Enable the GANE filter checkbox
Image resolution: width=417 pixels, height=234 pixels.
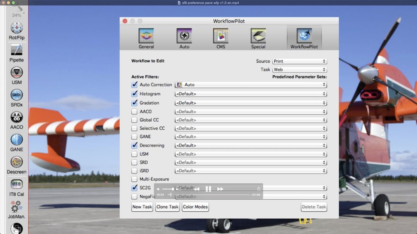click(134, 137)
